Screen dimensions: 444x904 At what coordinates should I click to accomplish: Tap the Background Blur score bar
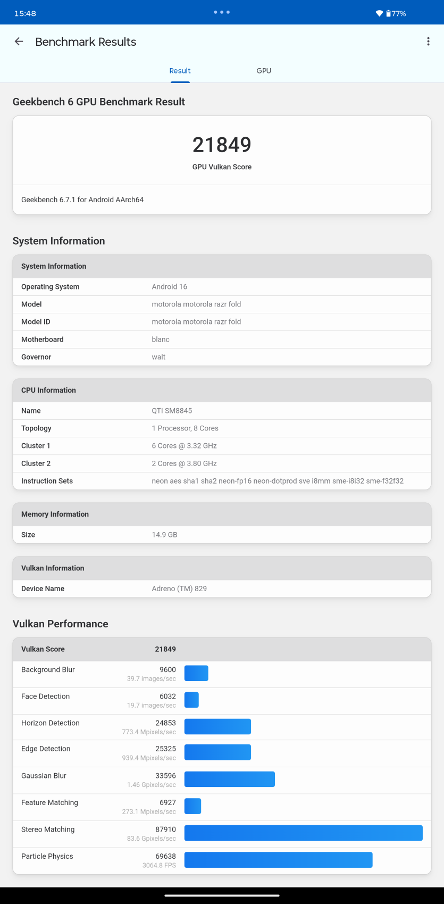click(x=196, y=673)
